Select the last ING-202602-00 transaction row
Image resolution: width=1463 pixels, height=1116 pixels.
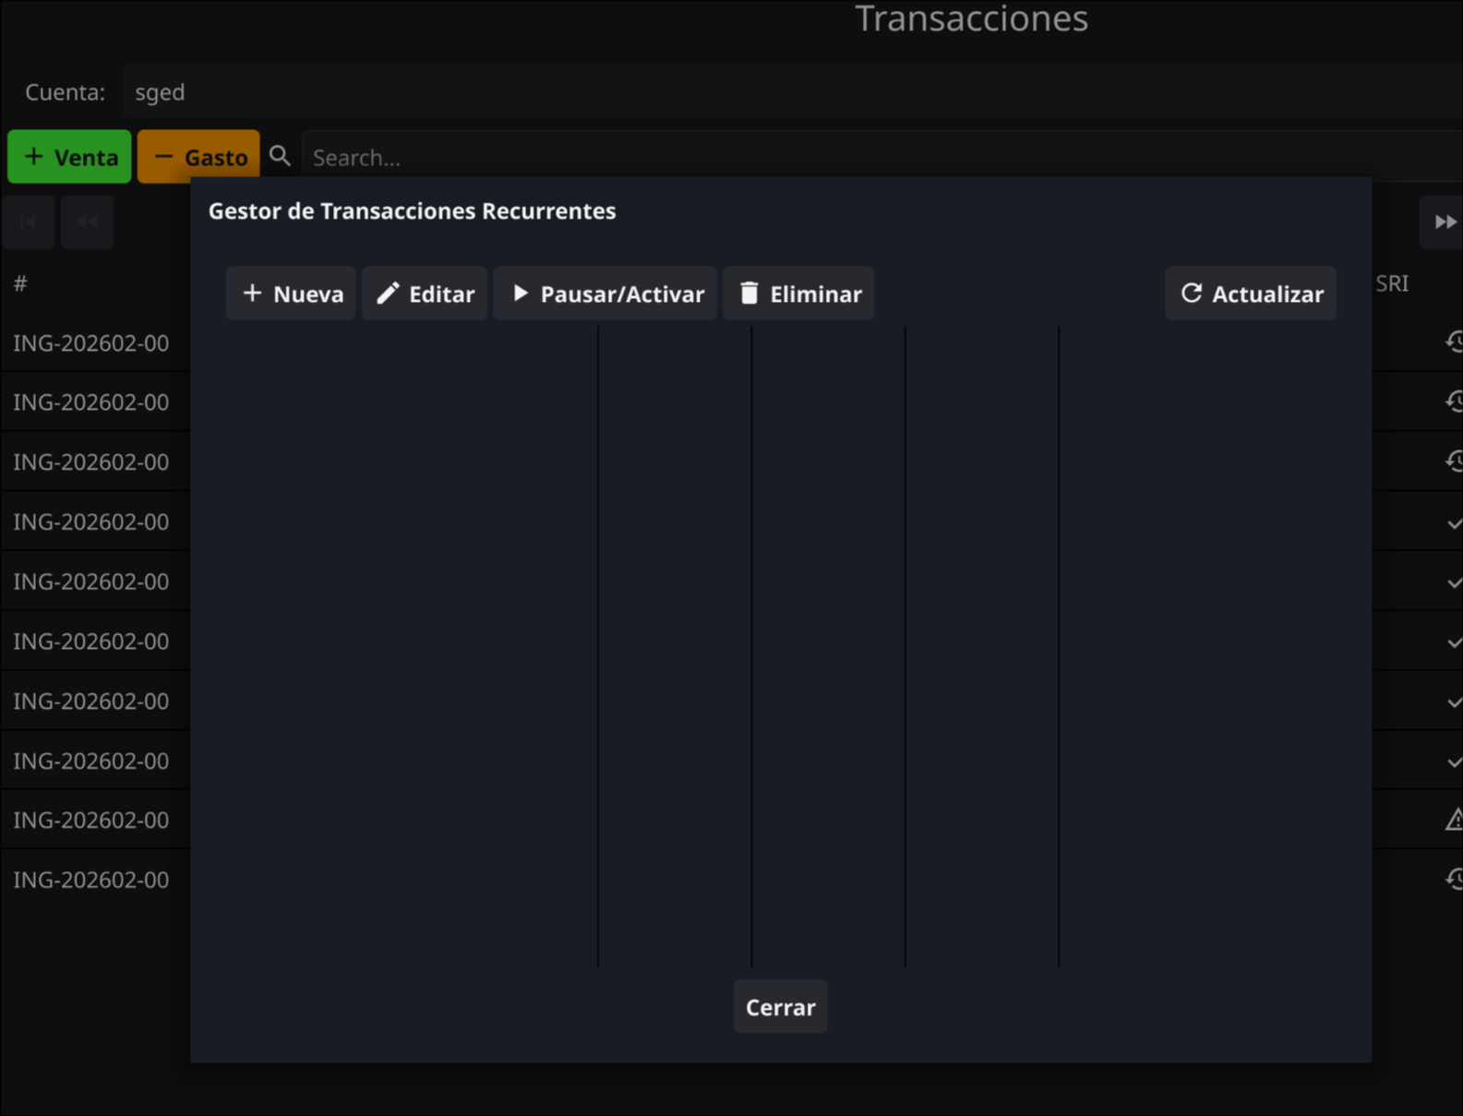pos(91,880)
